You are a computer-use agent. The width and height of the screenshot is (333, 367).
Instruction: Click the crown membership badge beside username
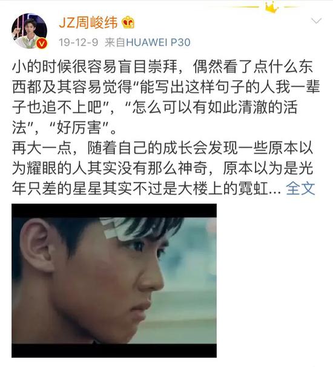(x=128, y=22)
